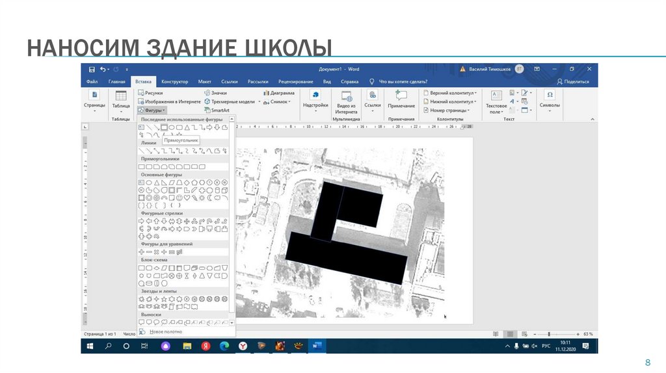Open File Explorer from taskbar
The height and width of the screenshot is (373, 666).
tap(187, 346)
